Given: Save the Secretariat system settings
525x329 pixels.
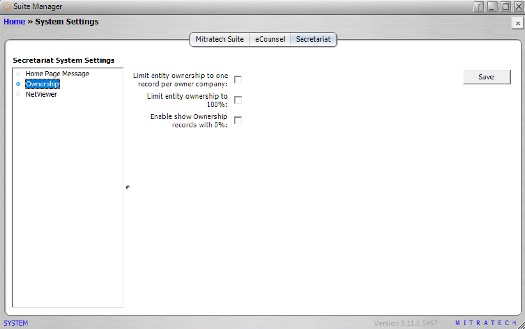Looking at the screenshot, I should pyautogui.click(x=487, y=77).
